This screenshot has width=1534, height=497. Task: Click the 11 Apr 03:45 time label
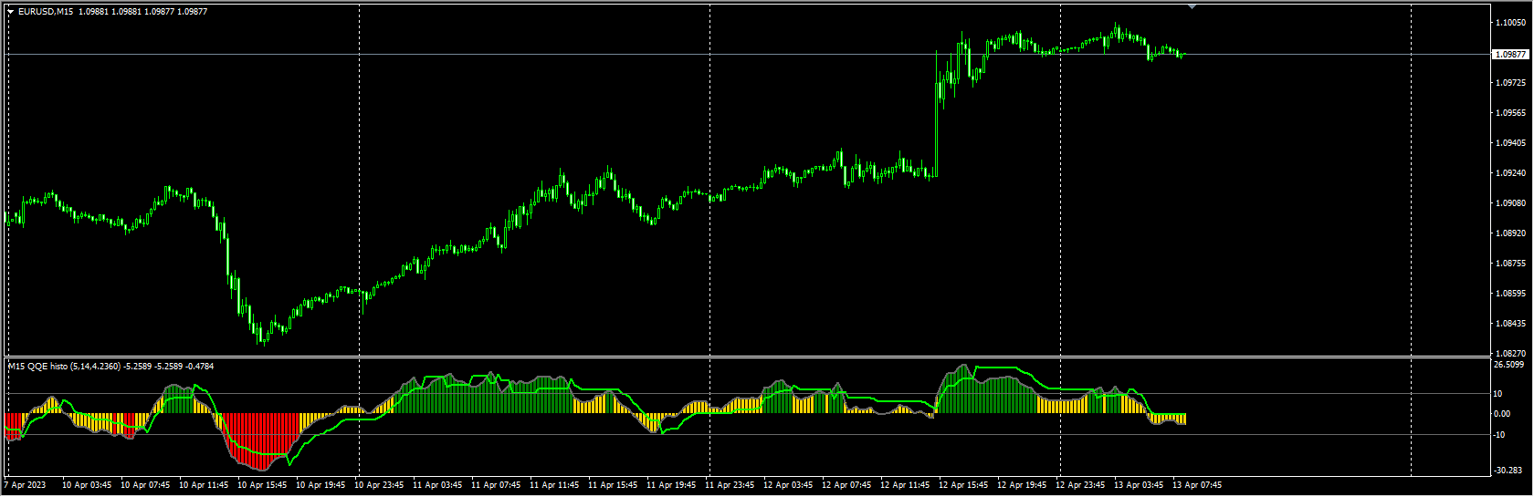437,485
